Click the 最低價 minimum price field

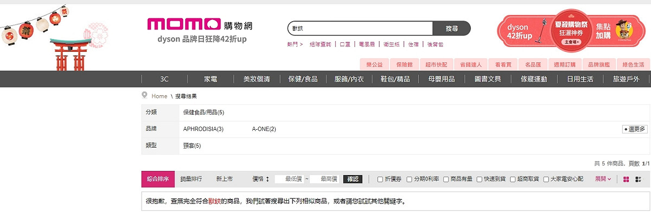click(x=289, y=179)
